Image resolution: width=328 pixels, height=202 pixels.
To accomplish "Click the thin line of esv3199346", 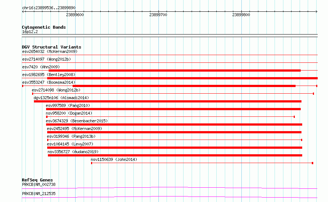I will (175, 140).
